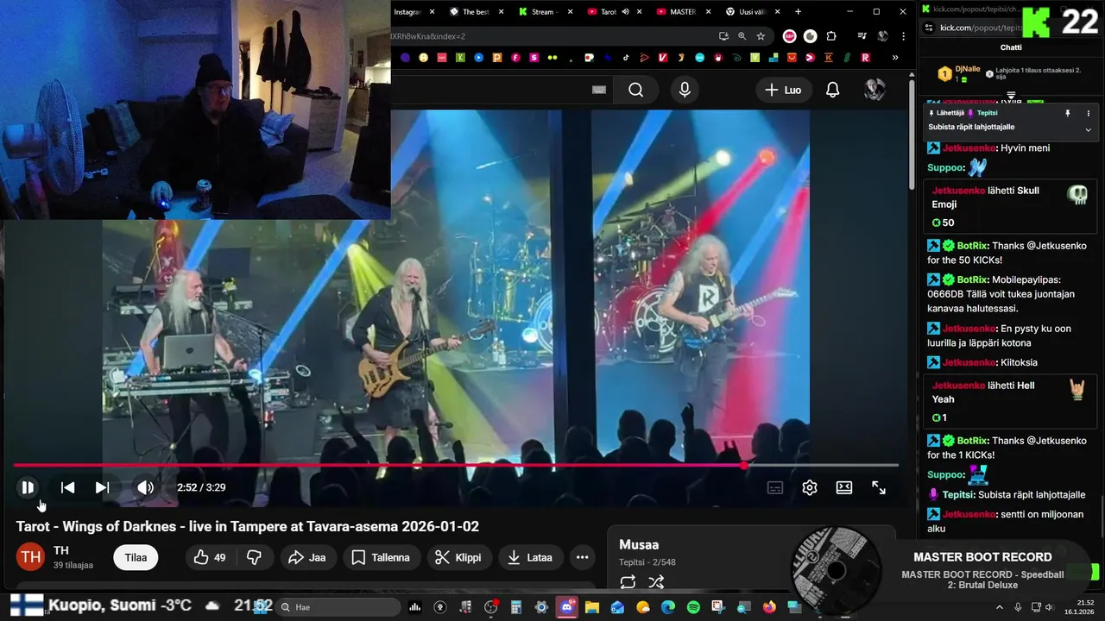Screen dimensions: 1105x621
Task: Start YouTube voice search microphone
Action: coord(685,90)
